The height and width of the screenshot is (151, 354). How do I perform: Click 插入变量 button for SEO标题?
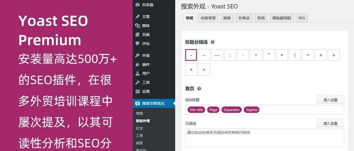point(331,100)
